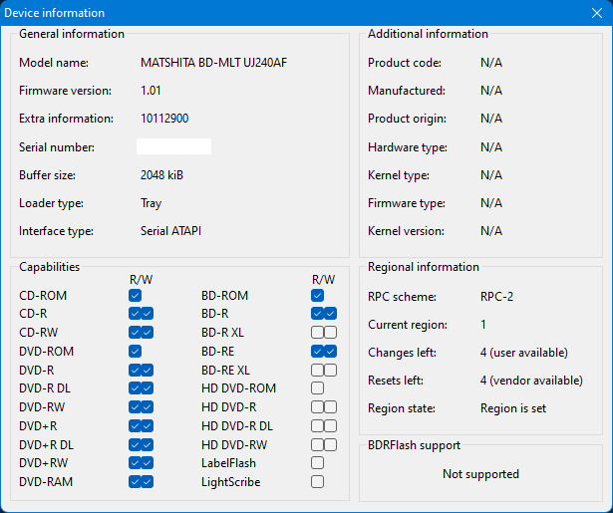Toggle the CD-ROM read checkbox
613x513 pixels.
click(135, 296)
